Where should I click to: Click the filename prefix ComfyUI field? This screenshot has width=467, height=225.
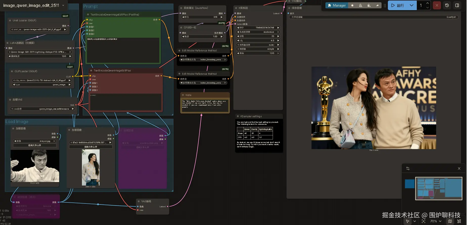(x=374, y=17)
